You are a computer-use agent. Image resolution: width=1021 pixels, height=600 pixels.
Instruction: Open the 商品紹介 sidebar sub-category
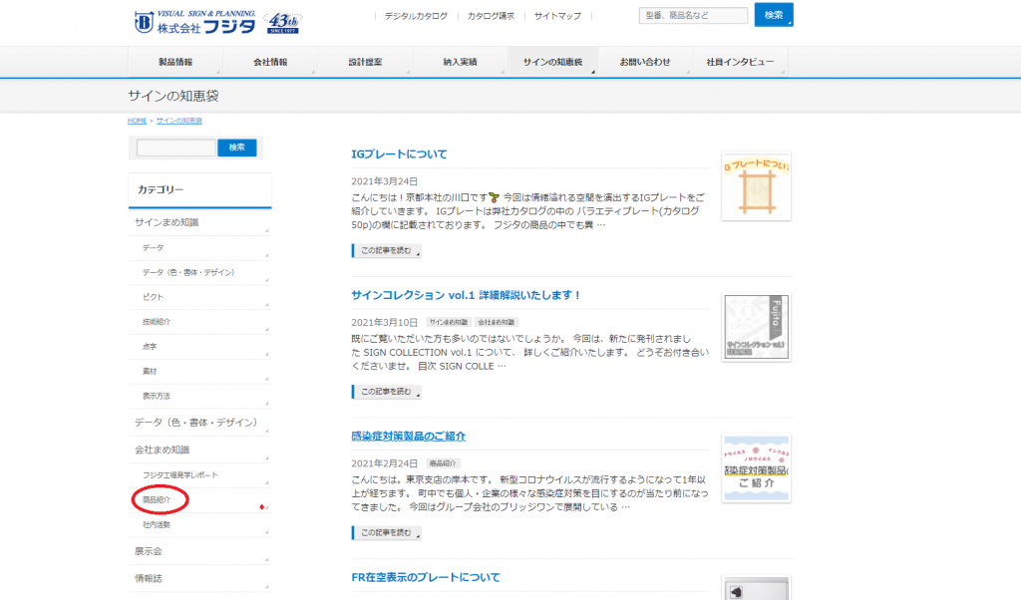[199, 499]
